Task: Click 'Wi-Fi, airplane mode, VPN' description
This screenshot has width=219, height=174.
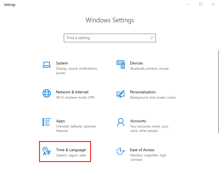Action: pos(75,97)
